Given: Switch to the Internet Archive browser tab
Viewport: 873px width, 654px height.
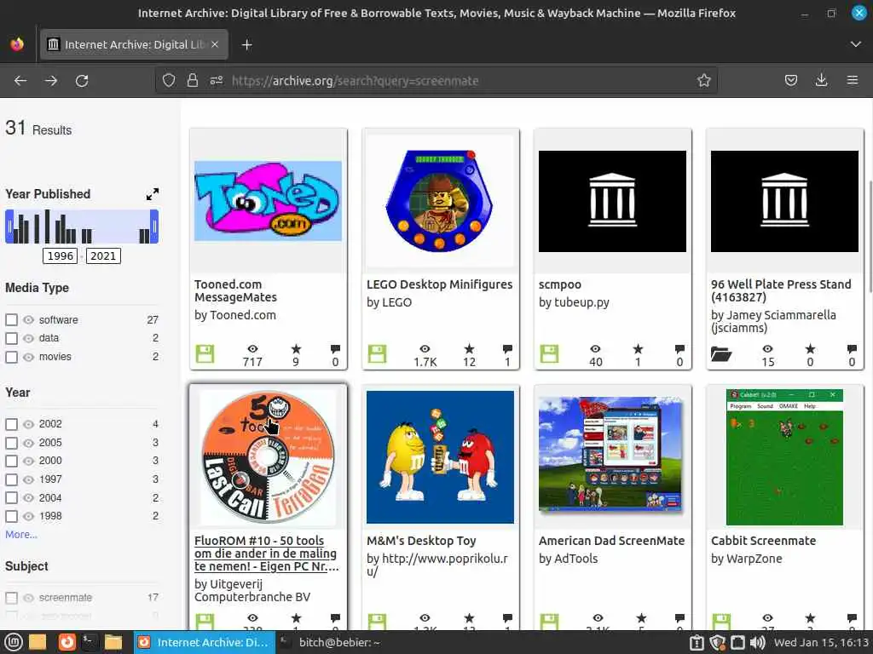Looking at the screenshot, I should pos(134,44).
